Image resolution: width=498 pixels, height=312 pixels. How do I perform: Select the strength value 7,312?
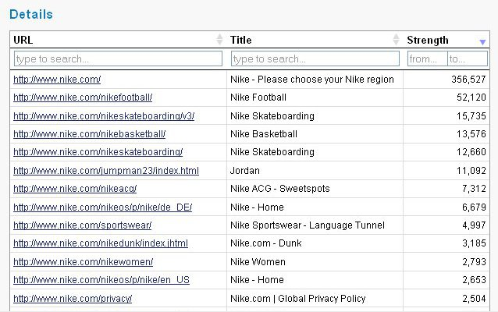474,189
